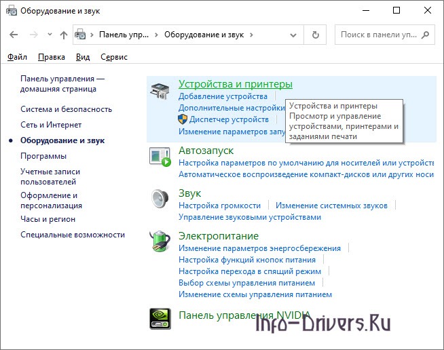
Task: Click the Power Options battery icon
Action: (x=160, y=241)
